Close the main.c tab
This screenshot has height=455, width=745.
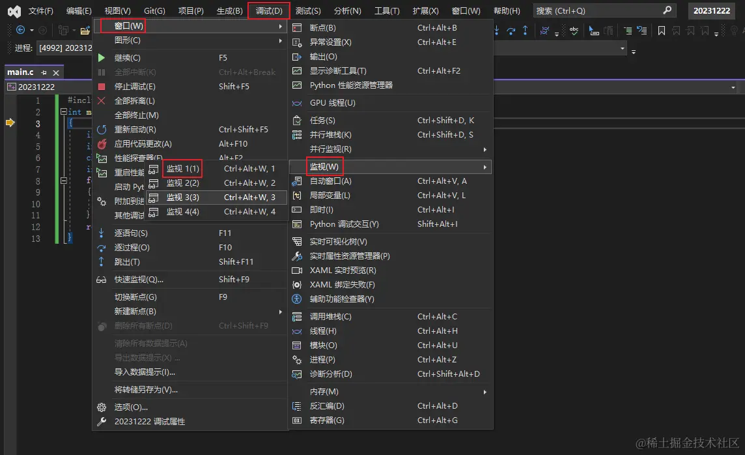coord(56,73)
